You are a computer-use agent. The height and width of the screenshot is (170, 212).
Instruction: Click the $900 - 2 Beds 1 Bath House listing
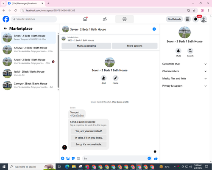click(81, 40)
